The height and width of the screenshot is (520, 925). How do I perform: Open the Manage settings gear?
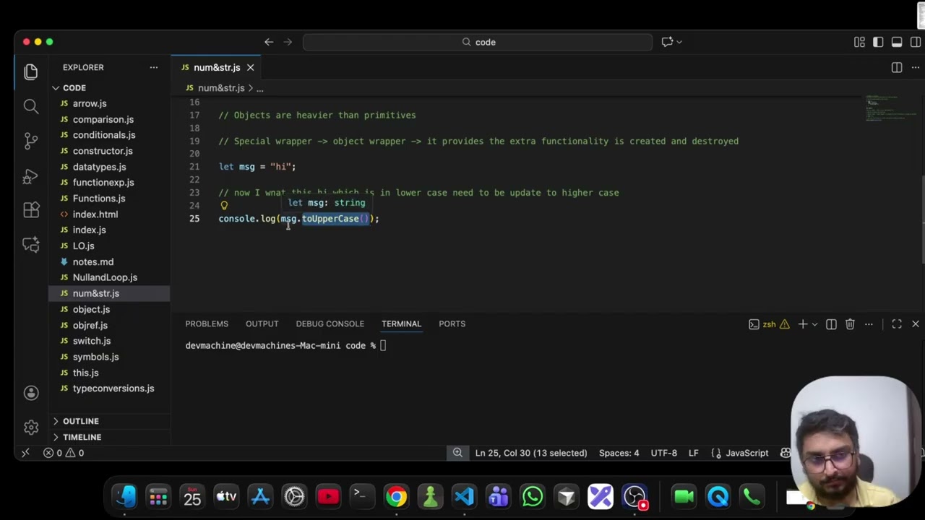30,427
